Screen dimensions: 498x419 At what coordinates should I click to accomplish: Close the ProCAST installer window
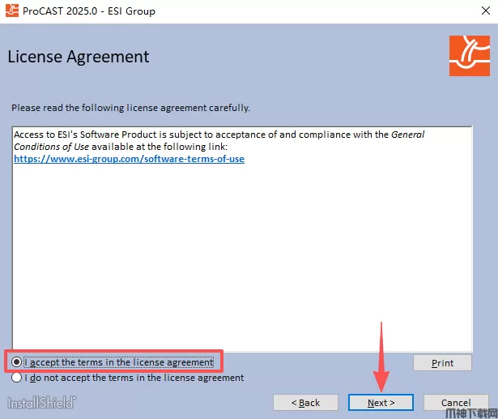[486, 11]
